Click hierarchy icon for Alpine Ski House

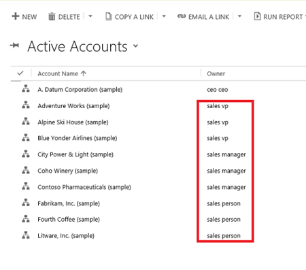coord(26,121)
